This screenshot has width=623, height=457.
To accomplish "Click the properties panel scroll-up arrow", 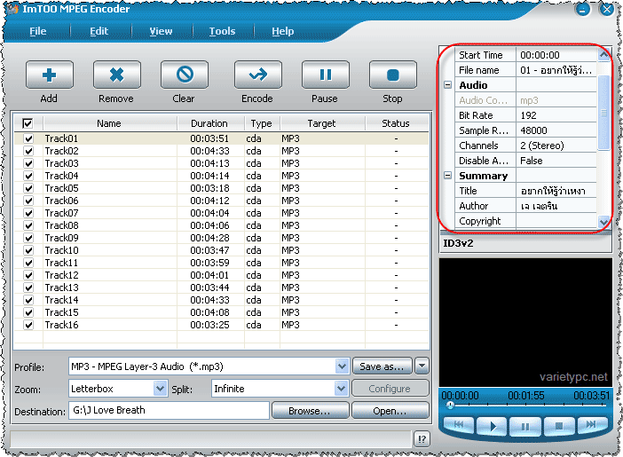I will click(603, 54).
